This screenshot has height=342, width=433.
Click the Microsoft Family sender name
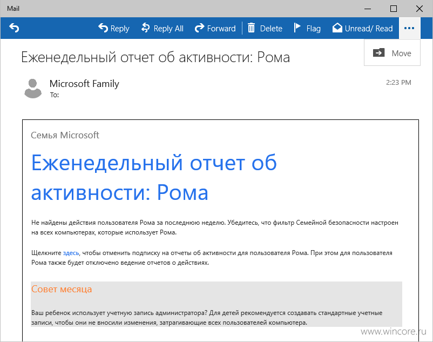(x=84, y=83)
